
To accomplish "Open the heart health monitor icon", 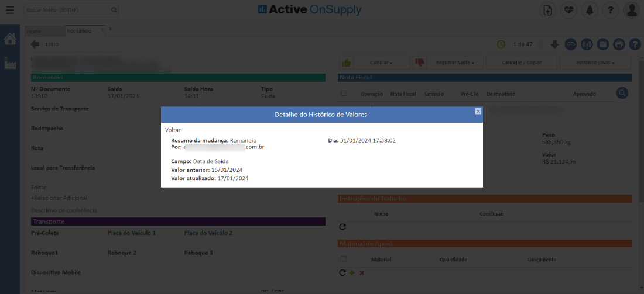I will pos(568,11).
